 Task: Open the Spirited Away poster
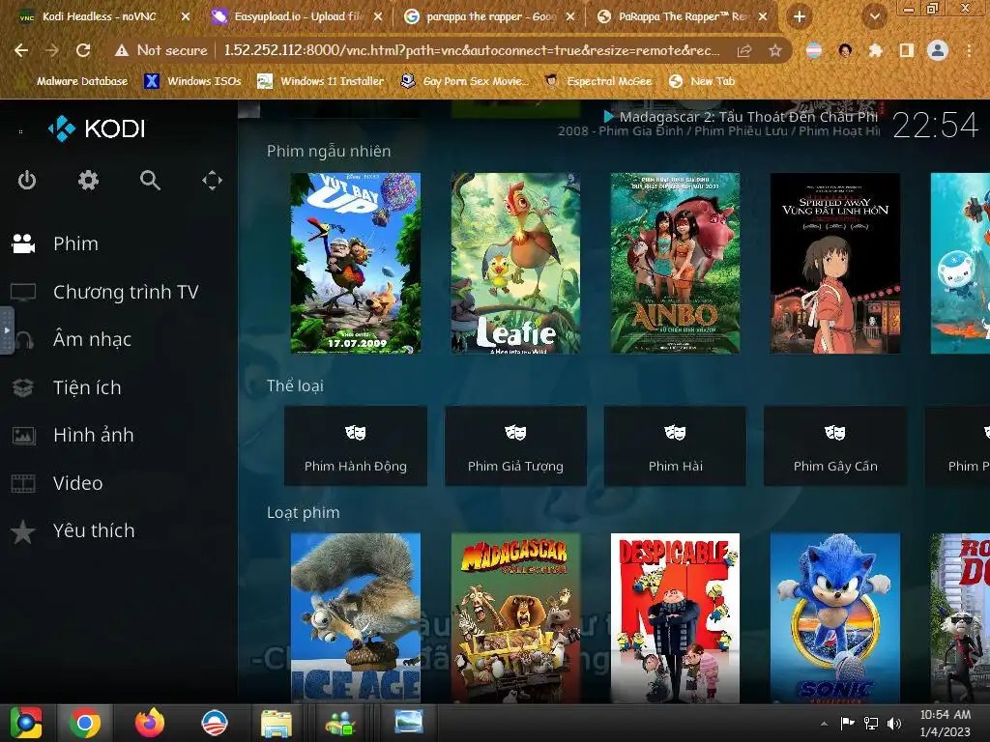[x=835, y=263]
